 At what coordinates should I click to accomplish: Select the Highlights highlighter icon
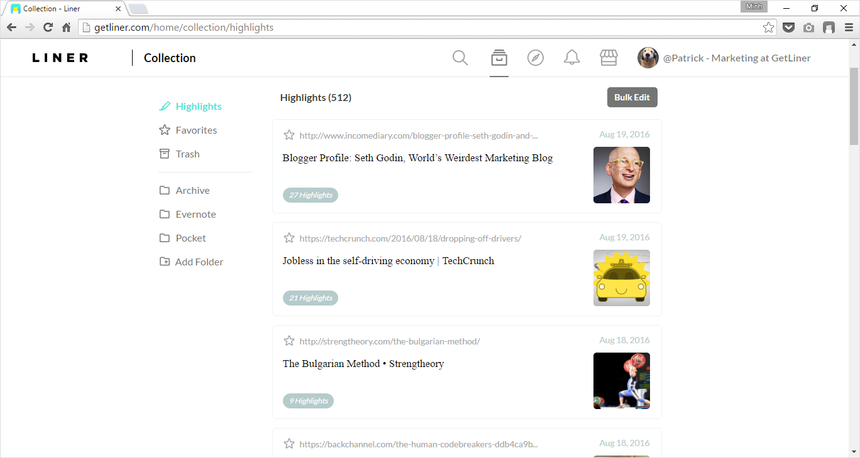[165, 106]
